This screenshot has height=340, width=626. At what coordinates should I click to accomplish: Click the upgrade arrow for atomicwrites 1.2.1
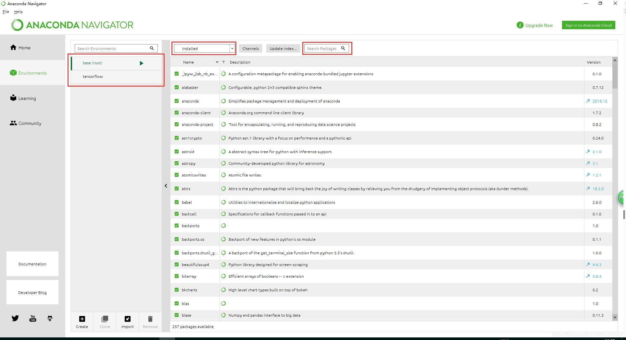click(588, 175)
